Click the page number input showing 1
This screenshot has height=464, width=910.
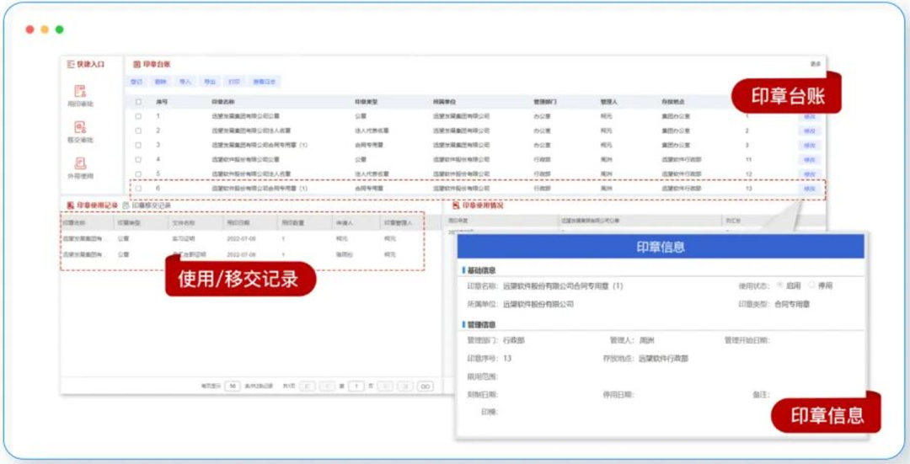356,387
